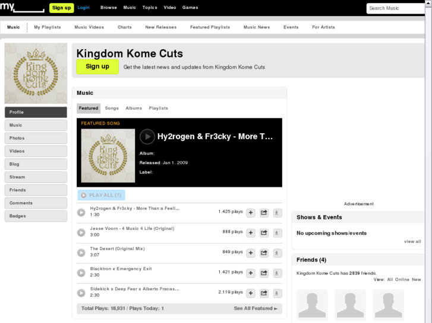Add Hy2rogen & Fr3cky track with plus icon
This screenshot has height=323, width=432.
click(x=251, y=213)
